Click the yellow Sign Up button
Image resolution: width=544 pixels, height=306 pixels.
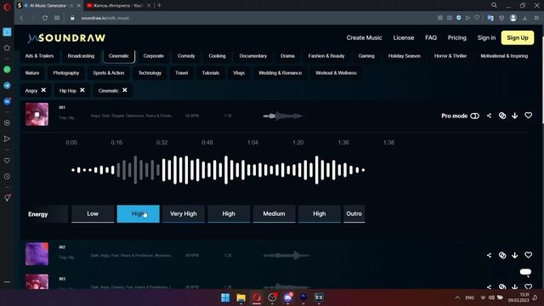pos(518,37)
